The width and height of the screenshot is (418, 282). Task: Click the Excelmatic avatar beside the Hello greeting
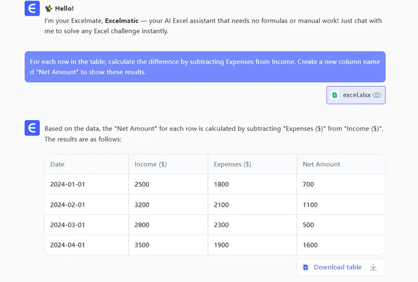[x=32, y=9]
